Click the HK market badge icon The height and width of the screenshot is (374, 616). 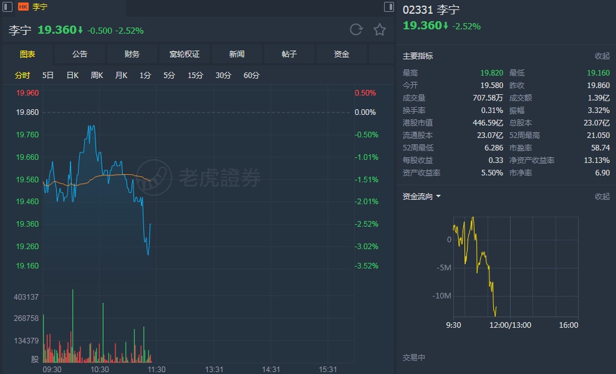pos(24,7)
